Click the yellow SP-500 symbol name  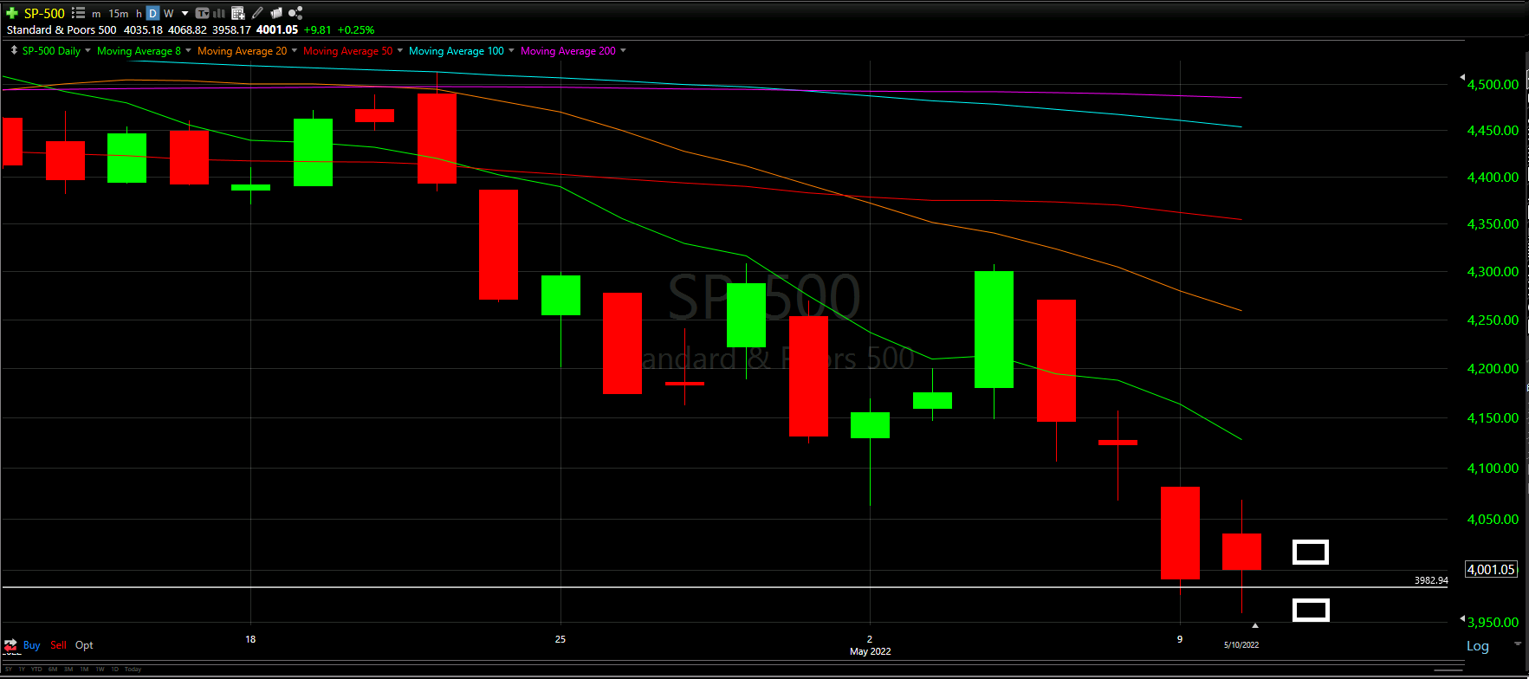click(x=44, y=13)
